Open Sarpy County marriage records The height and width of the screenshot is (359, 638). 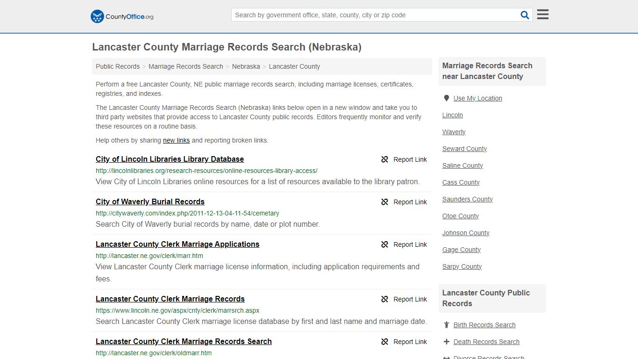tap(462, 266)
